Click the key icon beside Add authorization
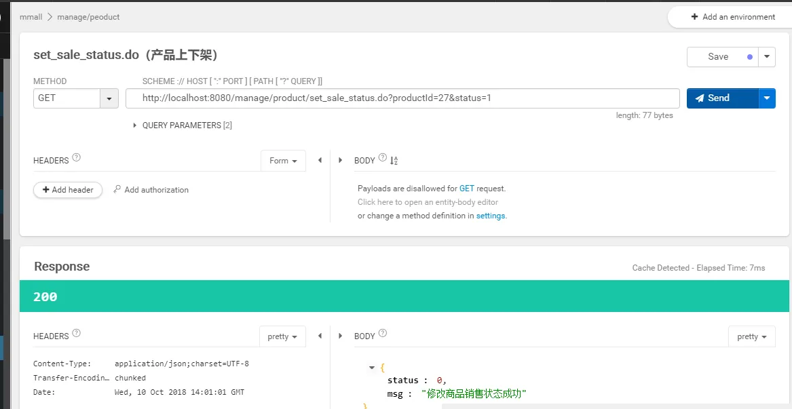Screen dimensions: 792x409 (x=117, y=189)
